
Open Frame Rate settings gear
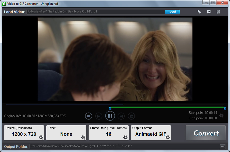click(x=126, y=137)
